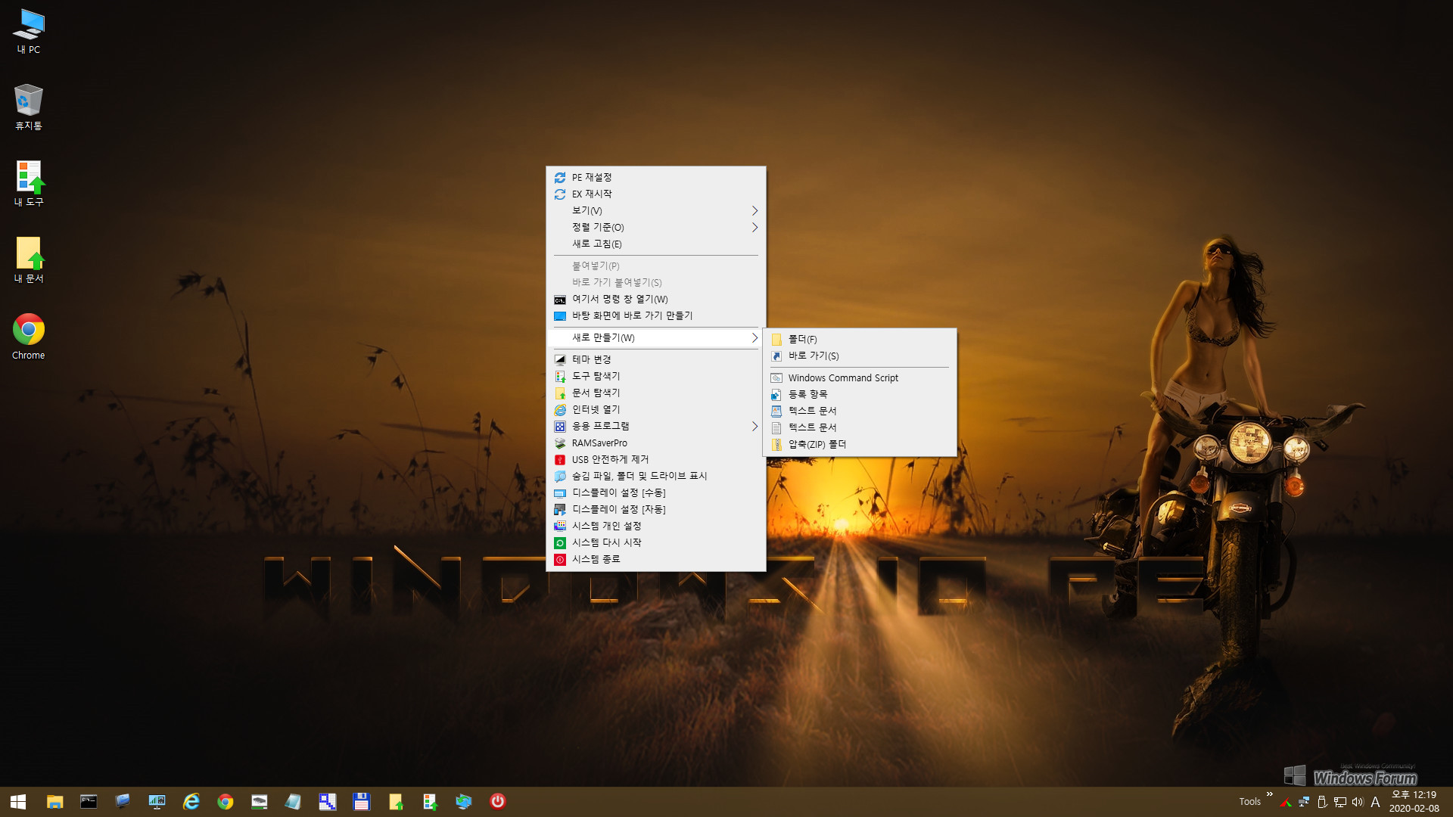Screen dimensions: 1453x817
Task: Create new 압축(ZIP) 폴더
Action: pos(860,444)
